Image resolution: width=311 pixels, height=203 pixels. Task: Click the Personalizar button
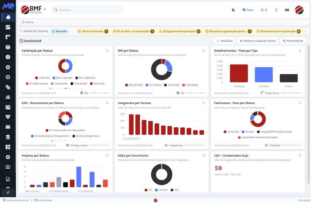point(293,41)
